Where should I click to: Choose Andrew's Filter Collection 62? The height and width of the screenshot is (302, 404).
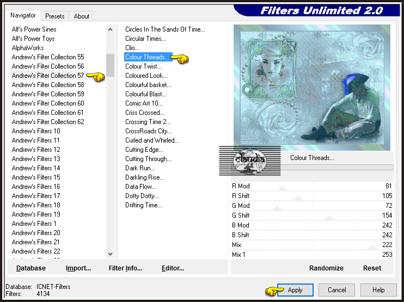coord(48,122)
